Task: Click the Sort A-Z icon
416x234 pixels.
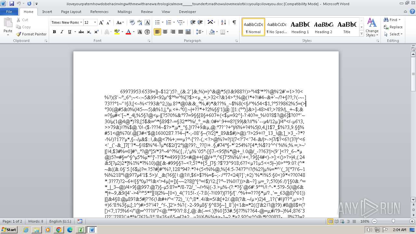Action: click(223, 22)
